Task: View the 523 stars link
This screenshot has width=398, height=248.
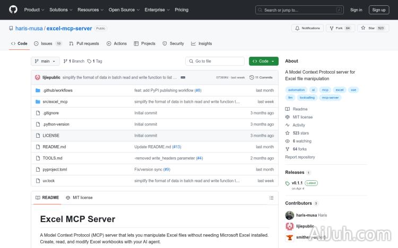Action: point(297,133)
